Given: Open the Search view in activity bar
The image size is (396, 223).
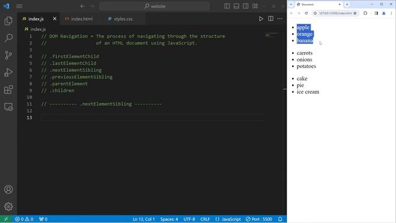Looking at the screenshot, I should (x=8, y=38).
